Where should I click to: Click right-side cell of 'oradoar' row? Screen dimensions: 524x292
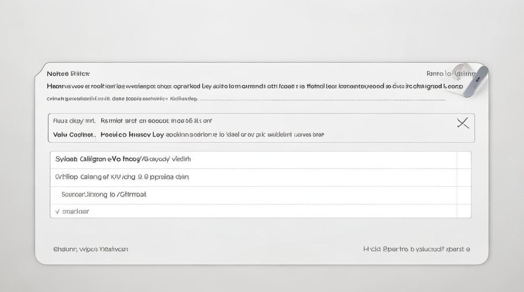[464, 211]
